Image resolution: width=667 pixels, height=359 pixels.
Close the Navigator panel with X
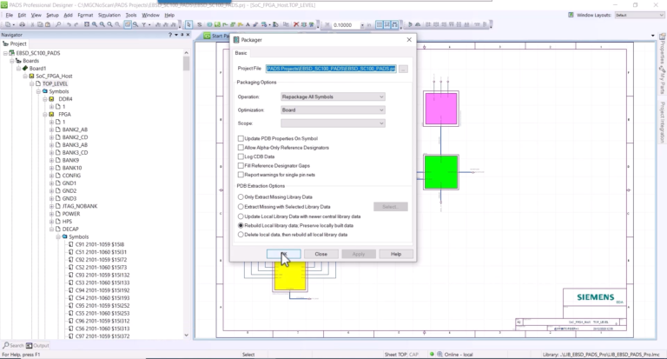(x=188, y=35)
